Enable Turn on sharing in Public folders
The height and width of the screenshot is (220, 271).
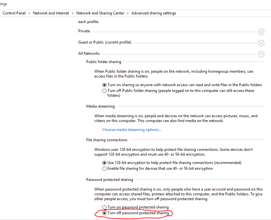click(x=104, y=85)
